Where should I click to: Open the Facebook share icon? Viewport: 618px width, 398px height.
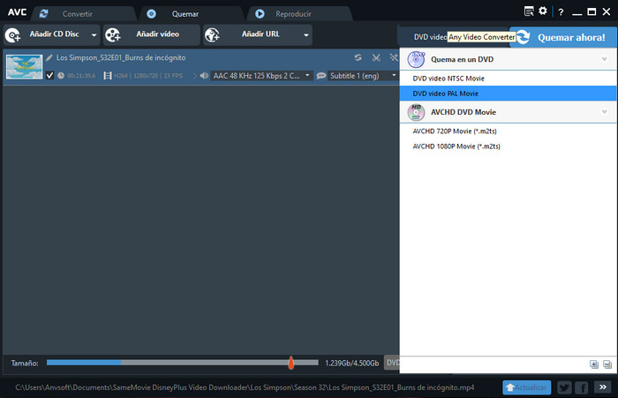pyautogui.click(x=582, y=387)
